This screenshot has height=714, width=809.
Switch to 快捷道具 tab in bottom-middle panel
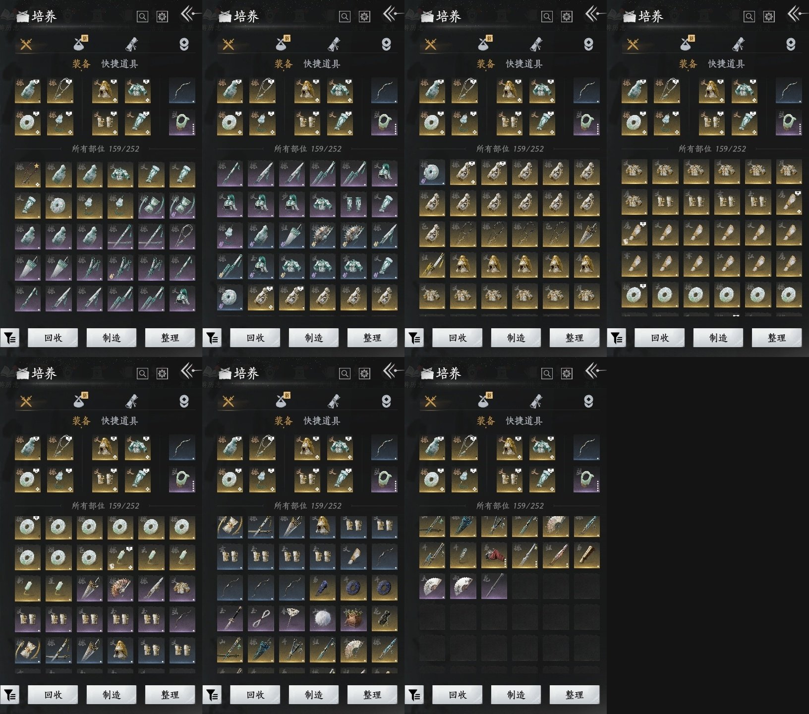click(x=322, y=421)
